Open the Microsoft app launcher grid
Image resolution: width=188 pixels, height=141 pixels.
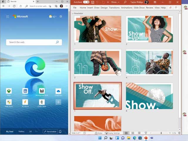tap(8, 16)
